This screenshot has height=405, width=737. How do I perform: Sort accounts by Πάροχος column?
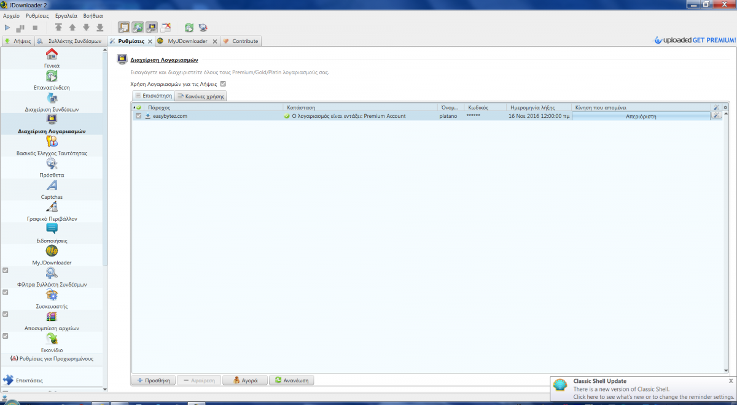pos(214,107)
